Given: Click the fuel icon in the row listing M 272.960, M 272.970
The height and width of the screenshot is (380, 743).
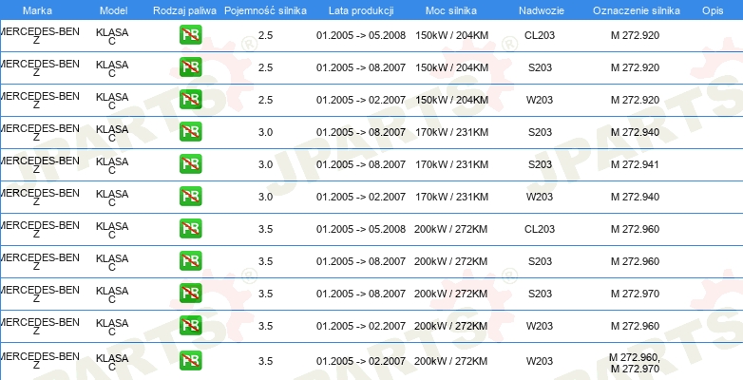Looking at the screenshot, I should coord(190,361).
